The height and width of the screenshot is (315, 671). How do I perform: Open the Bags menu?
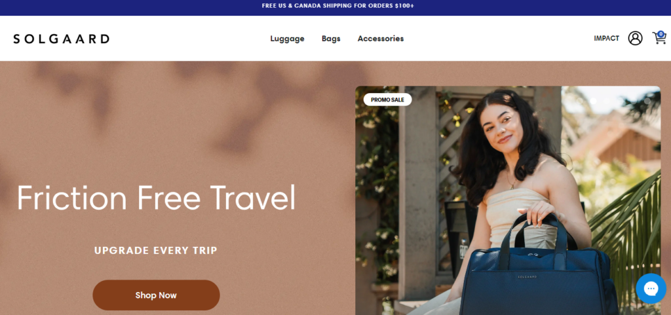coord(331,39)
